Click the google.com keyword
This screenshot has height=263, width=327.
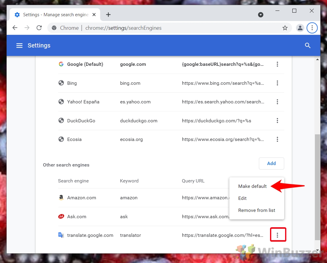tap(133, 64)
